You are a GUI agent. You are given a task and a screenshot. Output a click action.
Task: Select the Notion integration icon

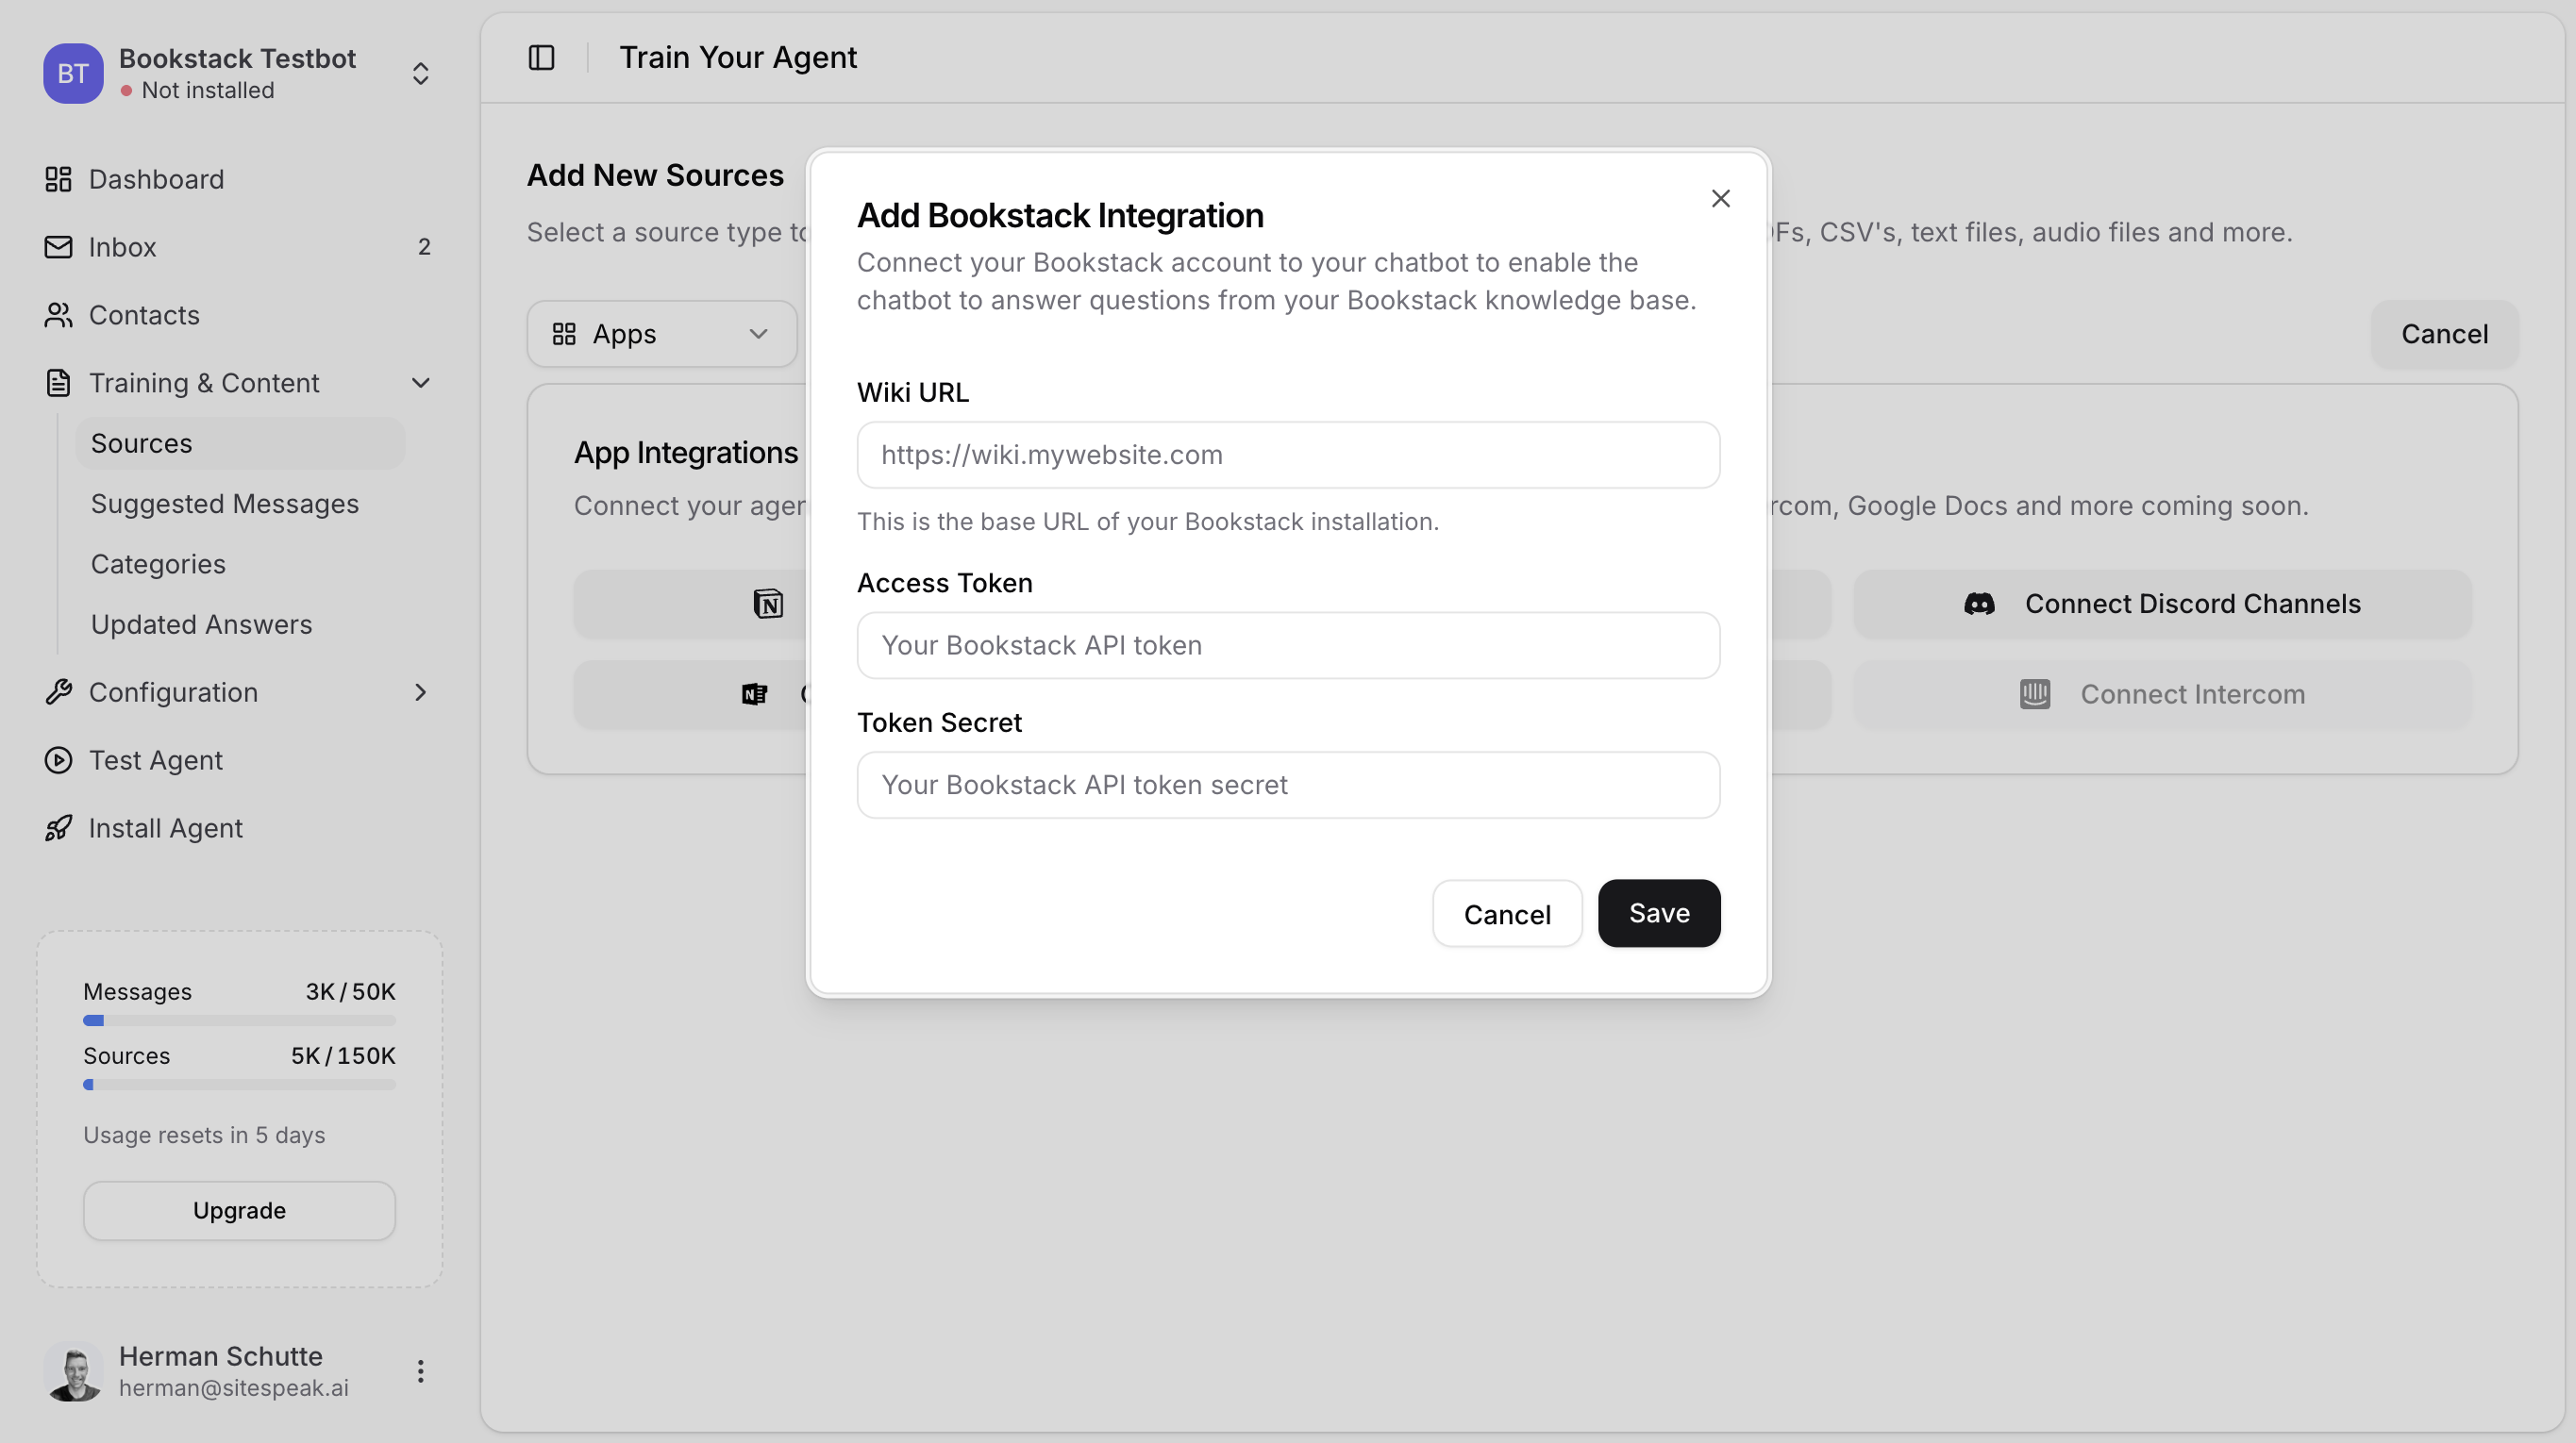768,604
